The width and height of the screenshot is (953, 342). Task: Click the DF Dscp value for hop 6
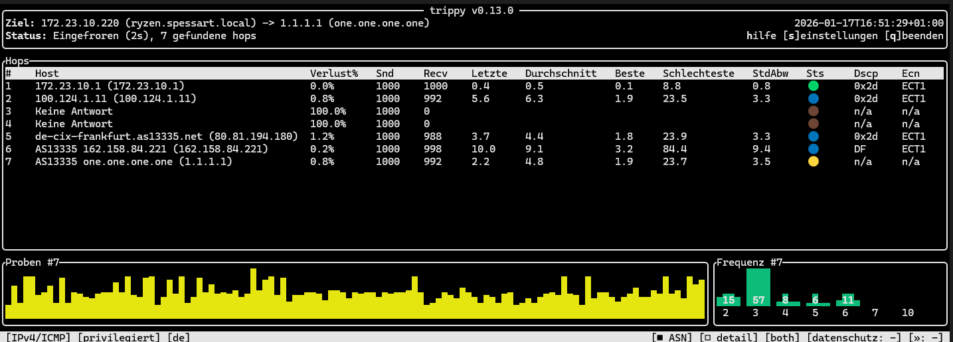pos(860,148)
